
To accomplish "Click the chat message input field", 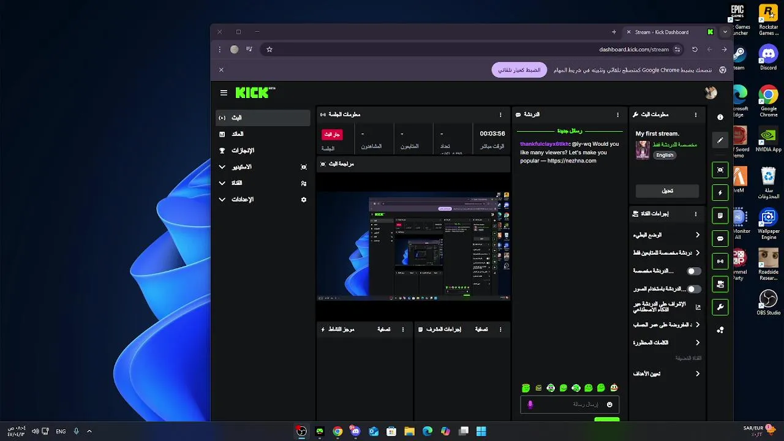I will click(x=570, y=404).
